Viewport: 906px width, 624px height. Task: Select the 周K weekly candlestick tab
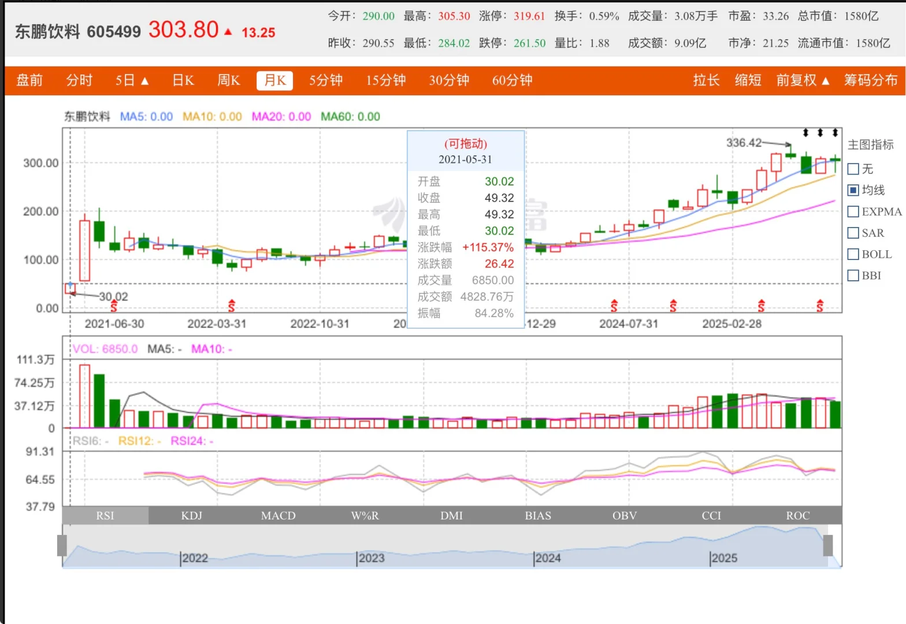coord(228,80)
